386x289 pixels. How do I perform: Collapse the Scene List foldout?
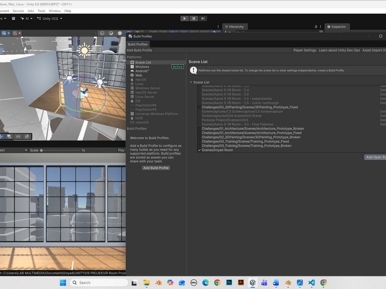[191, 82]
